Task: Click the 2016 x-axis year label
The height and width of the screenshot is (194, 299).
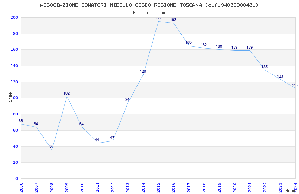Action: point(173,188)
